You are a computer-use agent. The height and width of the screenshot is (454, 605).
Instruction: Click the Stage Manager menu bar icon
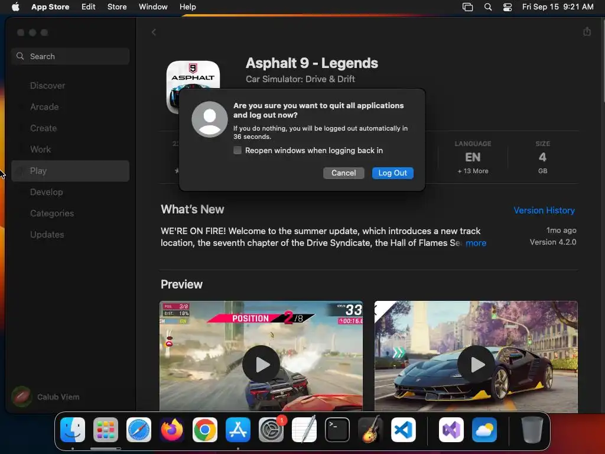467,7
